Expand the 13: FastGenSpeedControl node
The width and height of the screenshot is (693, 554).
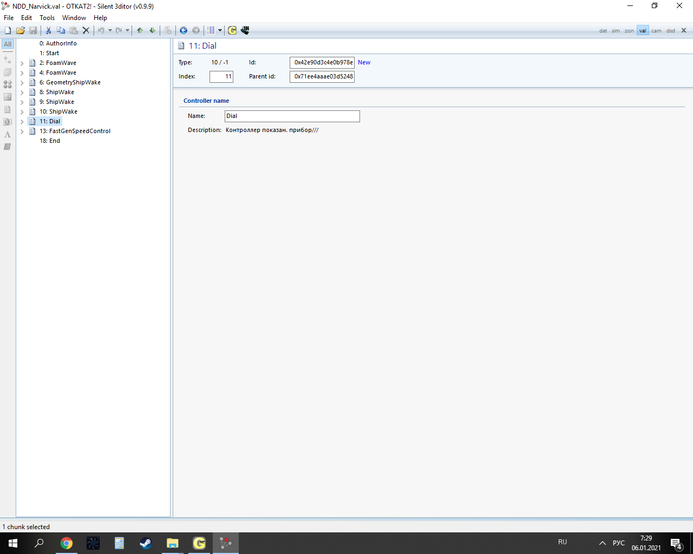[x=22, y=131]
